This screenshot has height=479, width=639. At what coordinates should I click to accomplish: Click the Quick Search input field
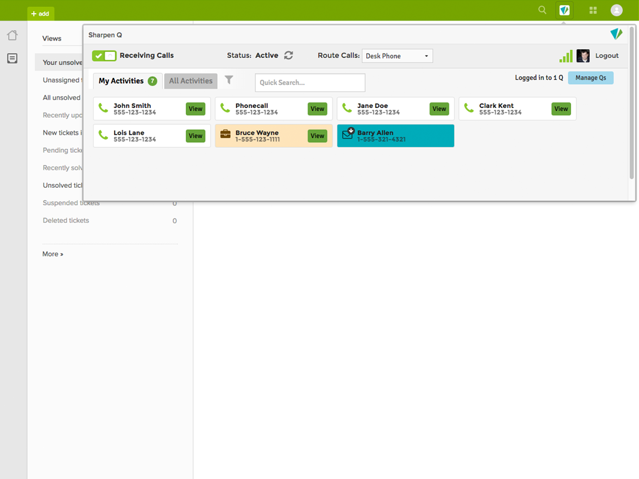click(310, 82)
